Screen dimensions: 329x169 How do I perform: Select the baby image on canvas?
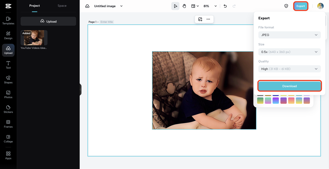click(204, 90)
